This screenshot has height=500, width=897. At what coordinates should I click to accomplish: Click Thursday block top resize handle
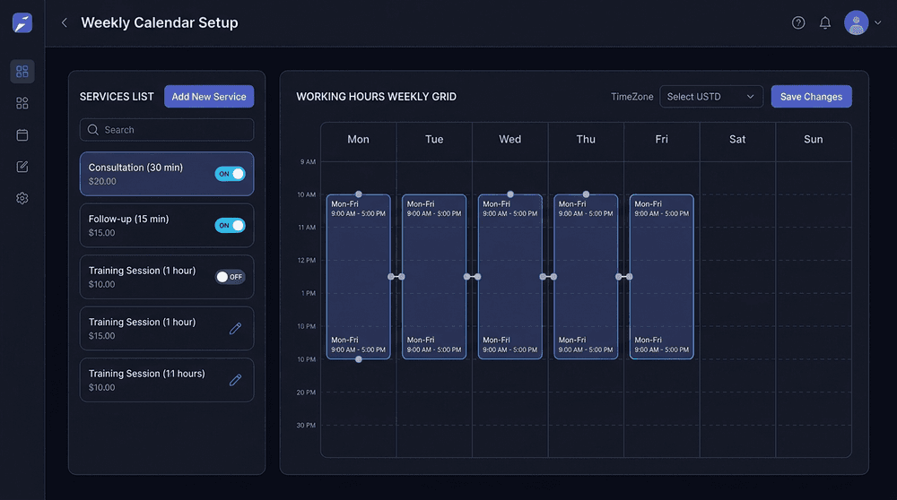point(586,194)
